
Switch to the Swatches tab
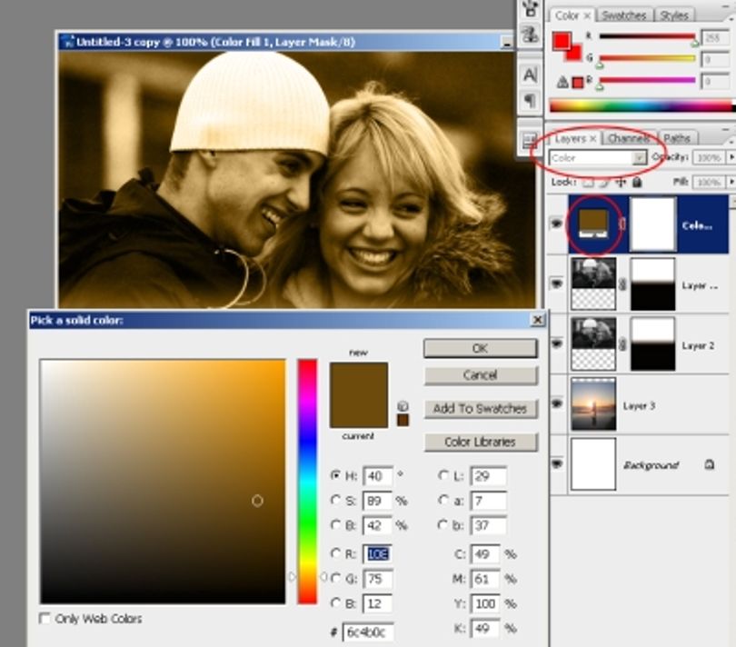click(624, 15)
